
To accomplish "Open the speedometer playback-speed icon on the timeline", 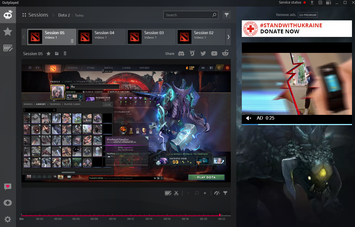I will point(217,193).
